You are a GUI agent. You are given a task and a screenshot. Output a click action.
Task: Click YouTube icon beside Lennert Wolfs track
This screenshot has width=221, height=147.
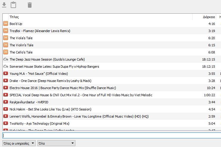click(6, 116)
